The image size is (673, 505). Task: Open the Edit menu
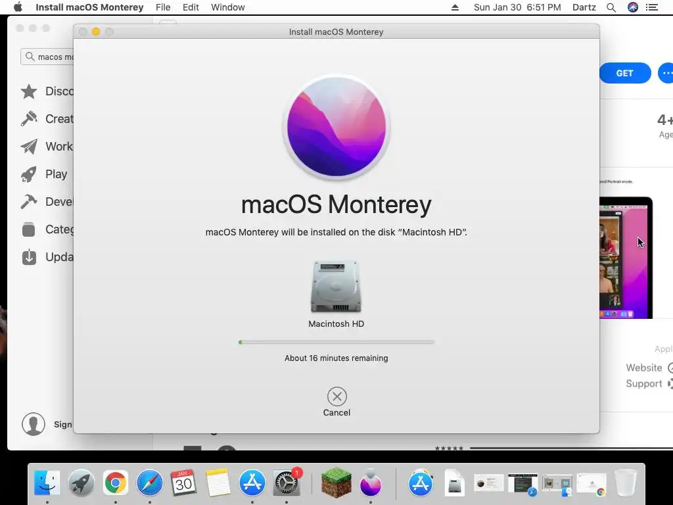[x=191, y=7]
